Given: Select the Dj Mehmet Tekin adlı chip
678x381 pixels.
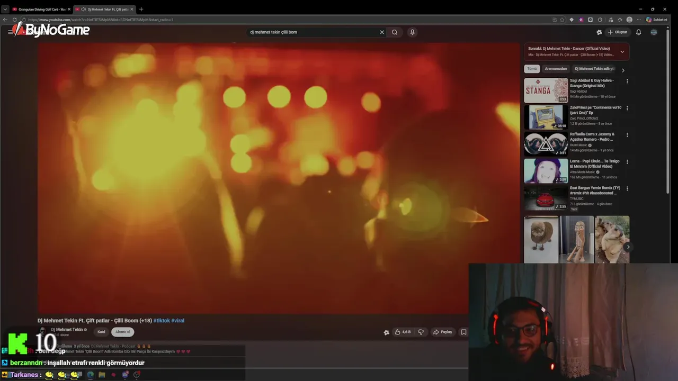Looking at the screenshot, I should pyautogui.click(x=594, y=69).
